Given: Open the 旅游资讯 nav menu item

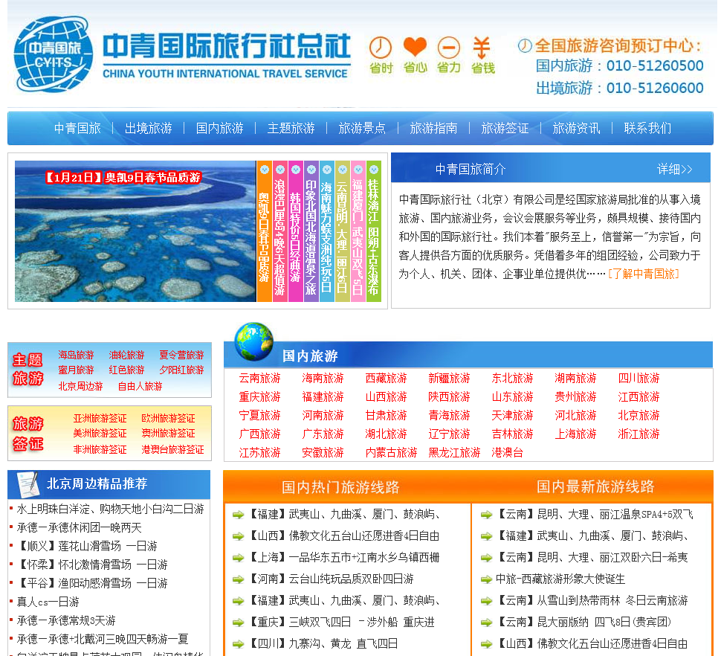Looking at the screenshot, I should coord(576,129).
